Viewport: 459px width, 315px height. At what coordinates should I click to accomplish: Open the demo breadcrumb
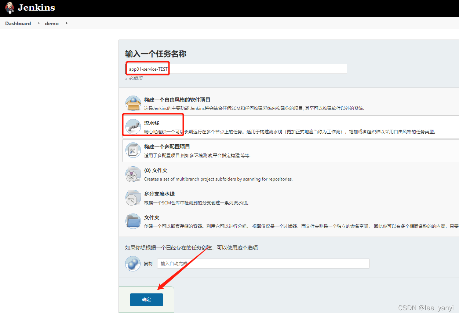52,23
